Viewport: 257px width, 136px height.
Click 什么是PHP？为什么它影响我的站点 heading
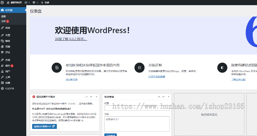pyautogui.click(x=51, y=109)
